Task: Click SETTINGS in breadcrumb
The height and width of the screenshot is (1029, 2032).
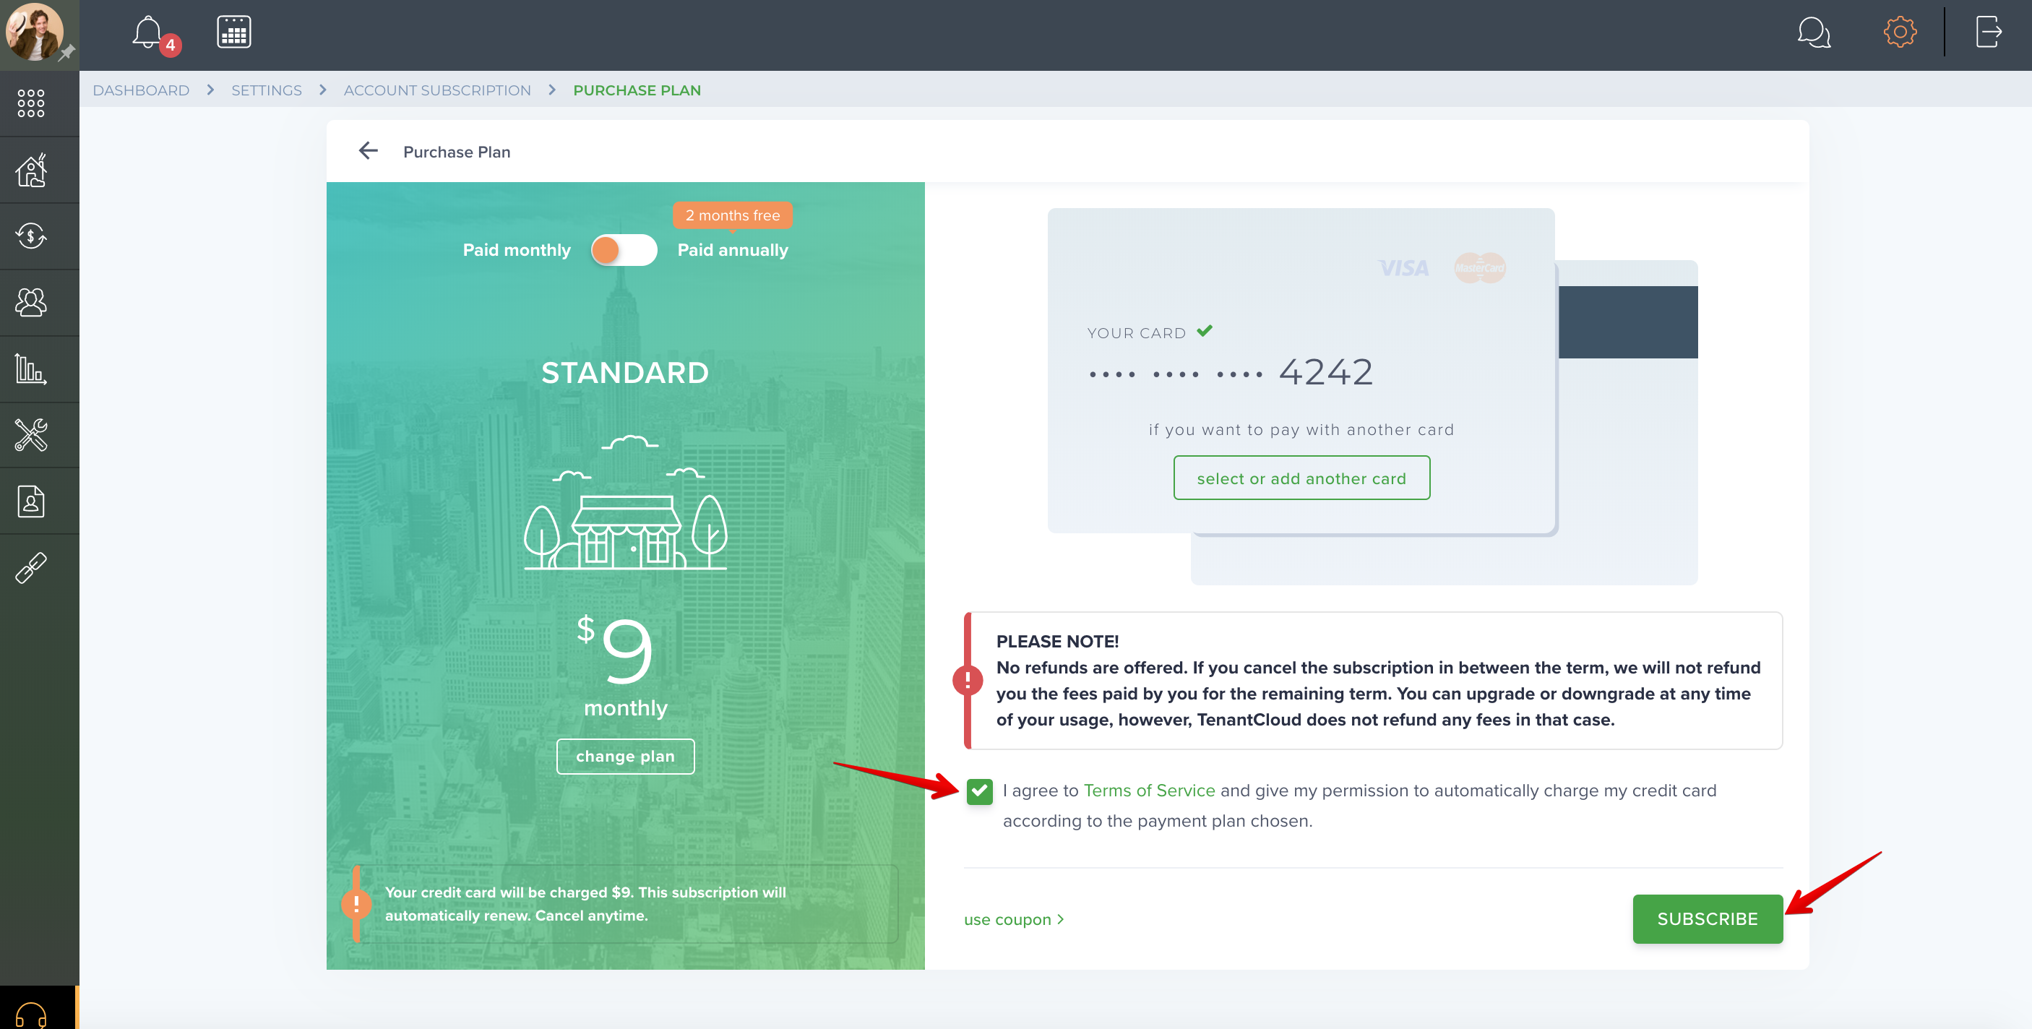Action: coord(267,90)
